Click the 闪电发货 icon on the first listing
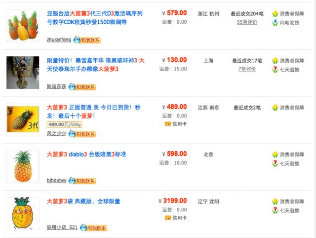The image size is (316, 238). coord(276,23)
